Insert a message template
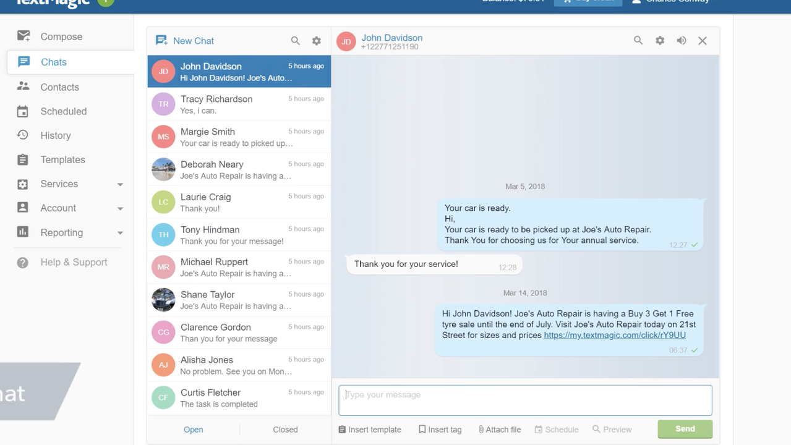 [369, 429]
